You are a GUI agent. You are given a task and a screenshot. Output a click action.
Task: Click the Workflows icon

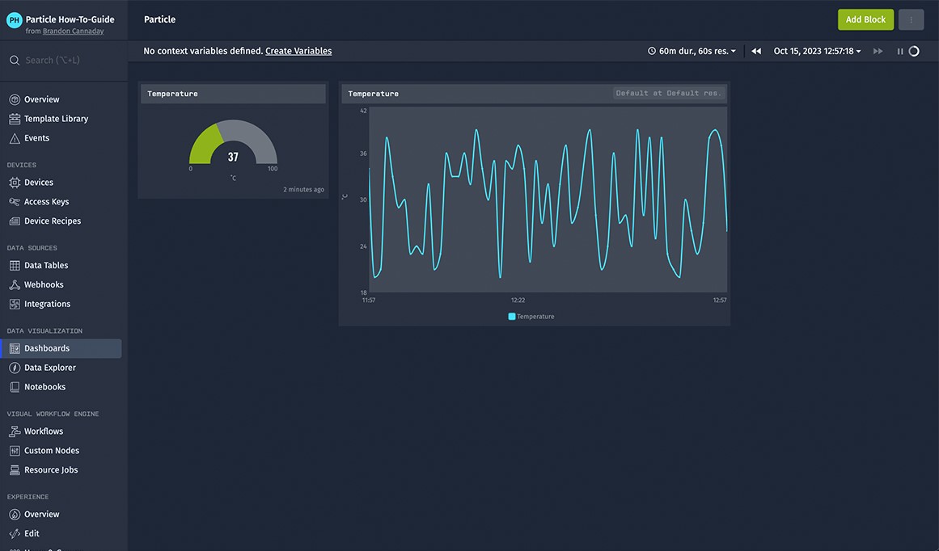pos(15,431)
